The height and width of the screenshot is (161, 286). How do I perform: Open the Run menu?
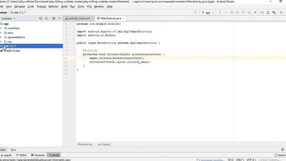click(x=72, y=6)
